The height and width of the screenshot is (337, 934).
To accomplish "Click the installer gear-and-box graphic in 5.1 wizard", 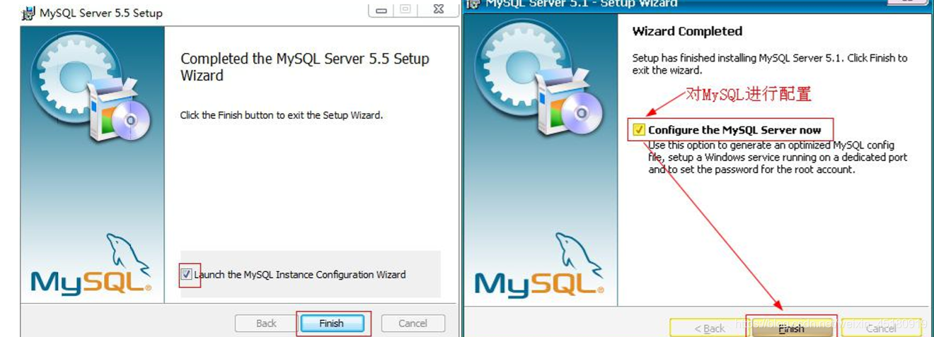I will point(539,78).
